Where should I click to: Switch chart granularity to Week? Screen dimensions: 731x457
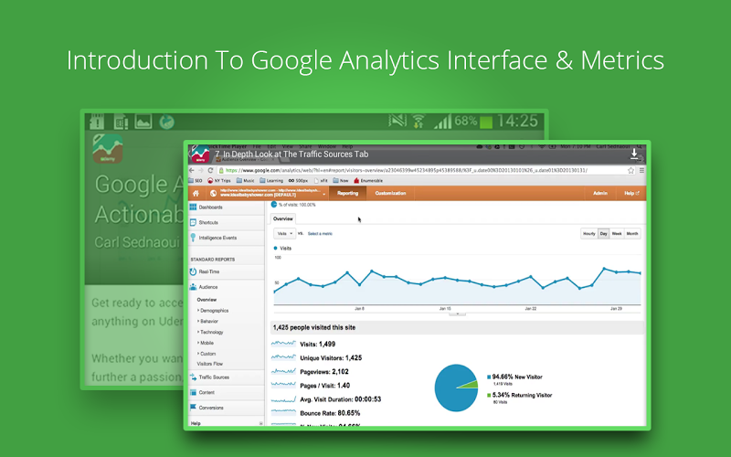617,234
